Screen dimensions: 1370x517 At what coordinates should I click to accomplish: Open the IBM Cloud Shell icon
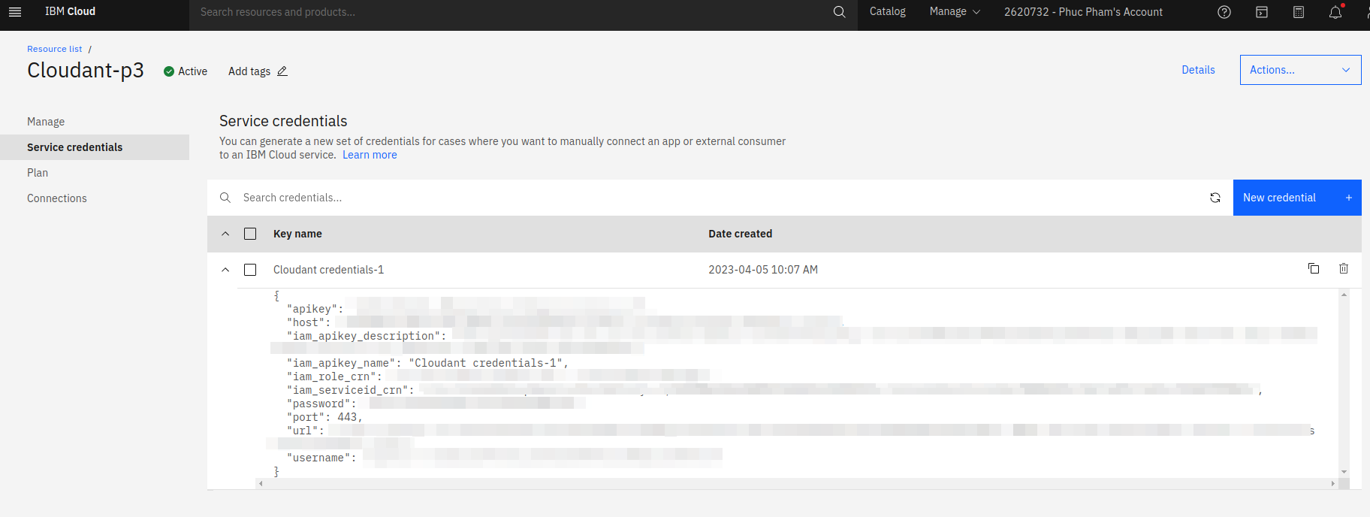[x=1262, y=12]
